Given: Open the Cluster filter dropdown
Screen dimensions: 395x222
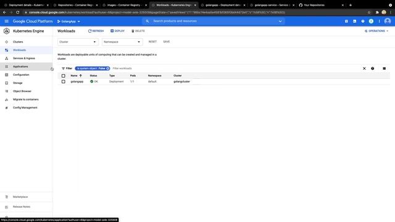Looking at the screenshot, I should 78,42.
